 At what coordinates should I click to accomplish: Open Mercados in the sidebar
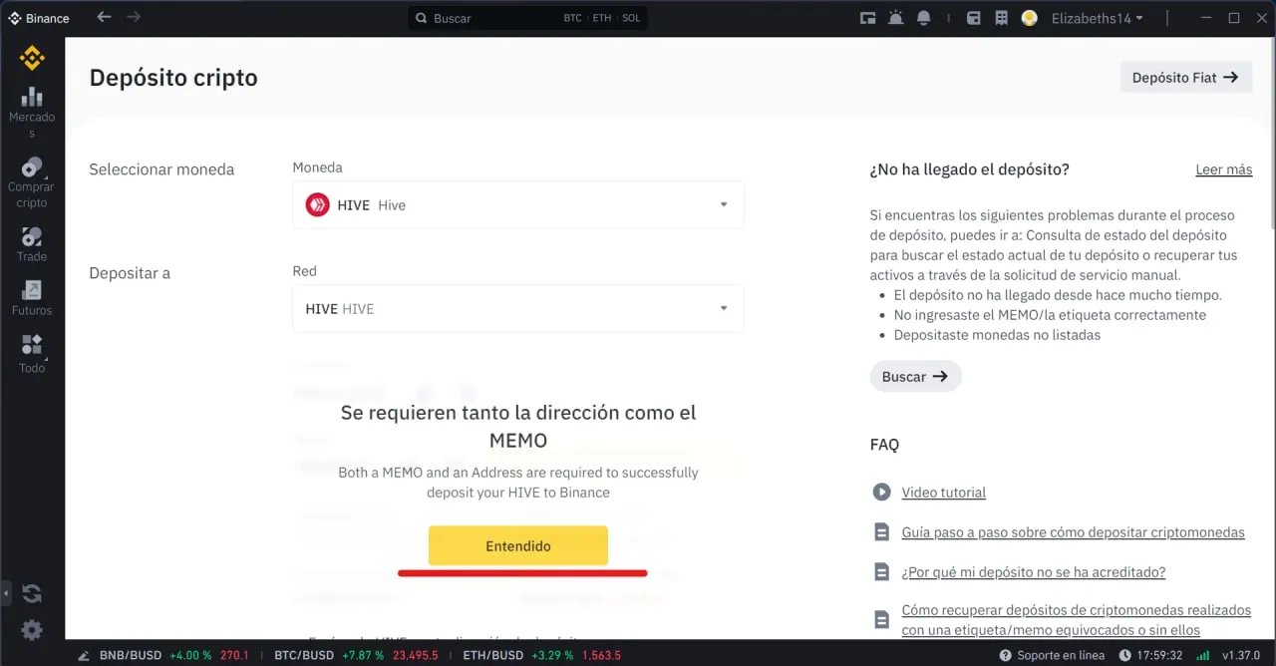click(32, 113)
